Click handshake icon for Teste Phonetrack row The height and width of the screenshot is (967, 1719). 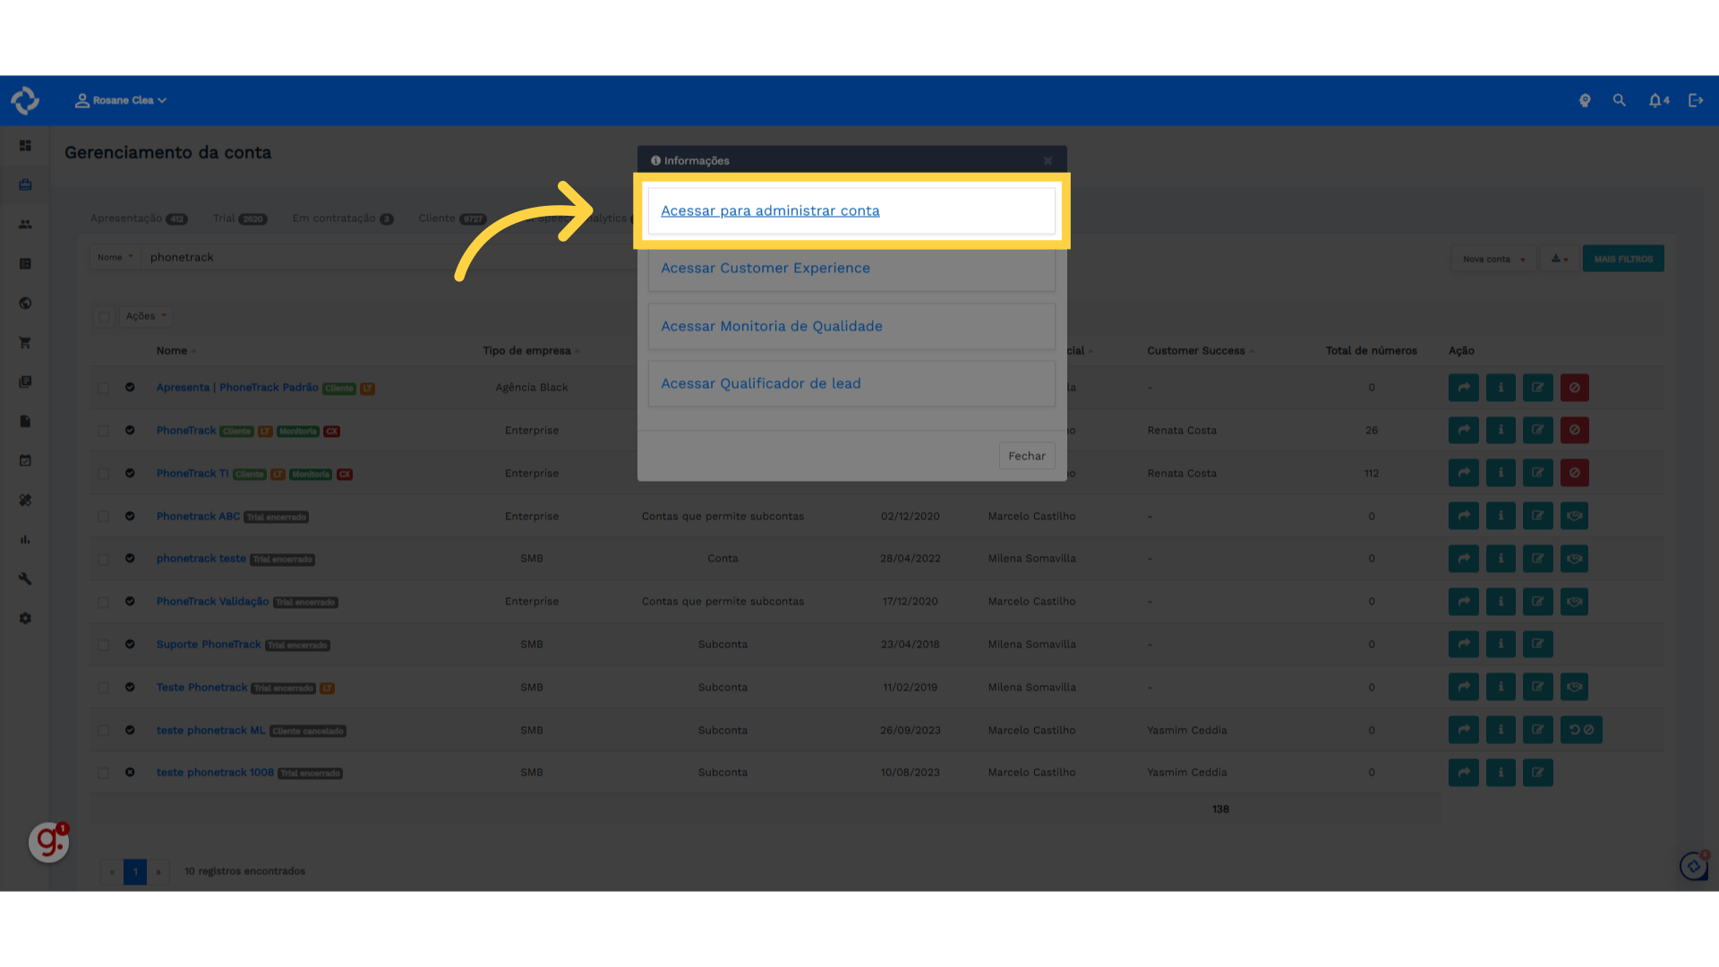1575,687
